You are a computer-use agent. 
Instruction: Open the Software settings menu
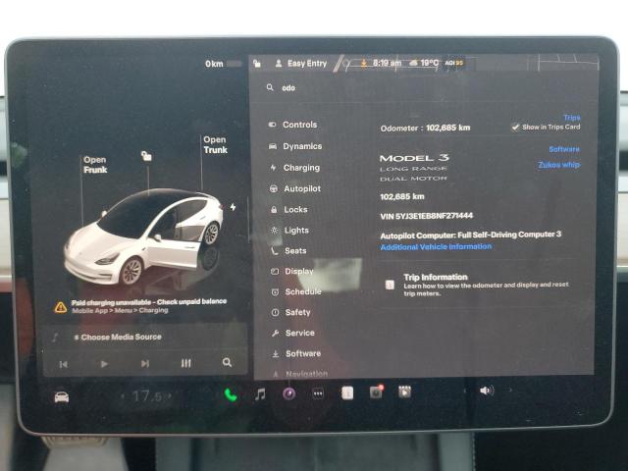[296, 353]
